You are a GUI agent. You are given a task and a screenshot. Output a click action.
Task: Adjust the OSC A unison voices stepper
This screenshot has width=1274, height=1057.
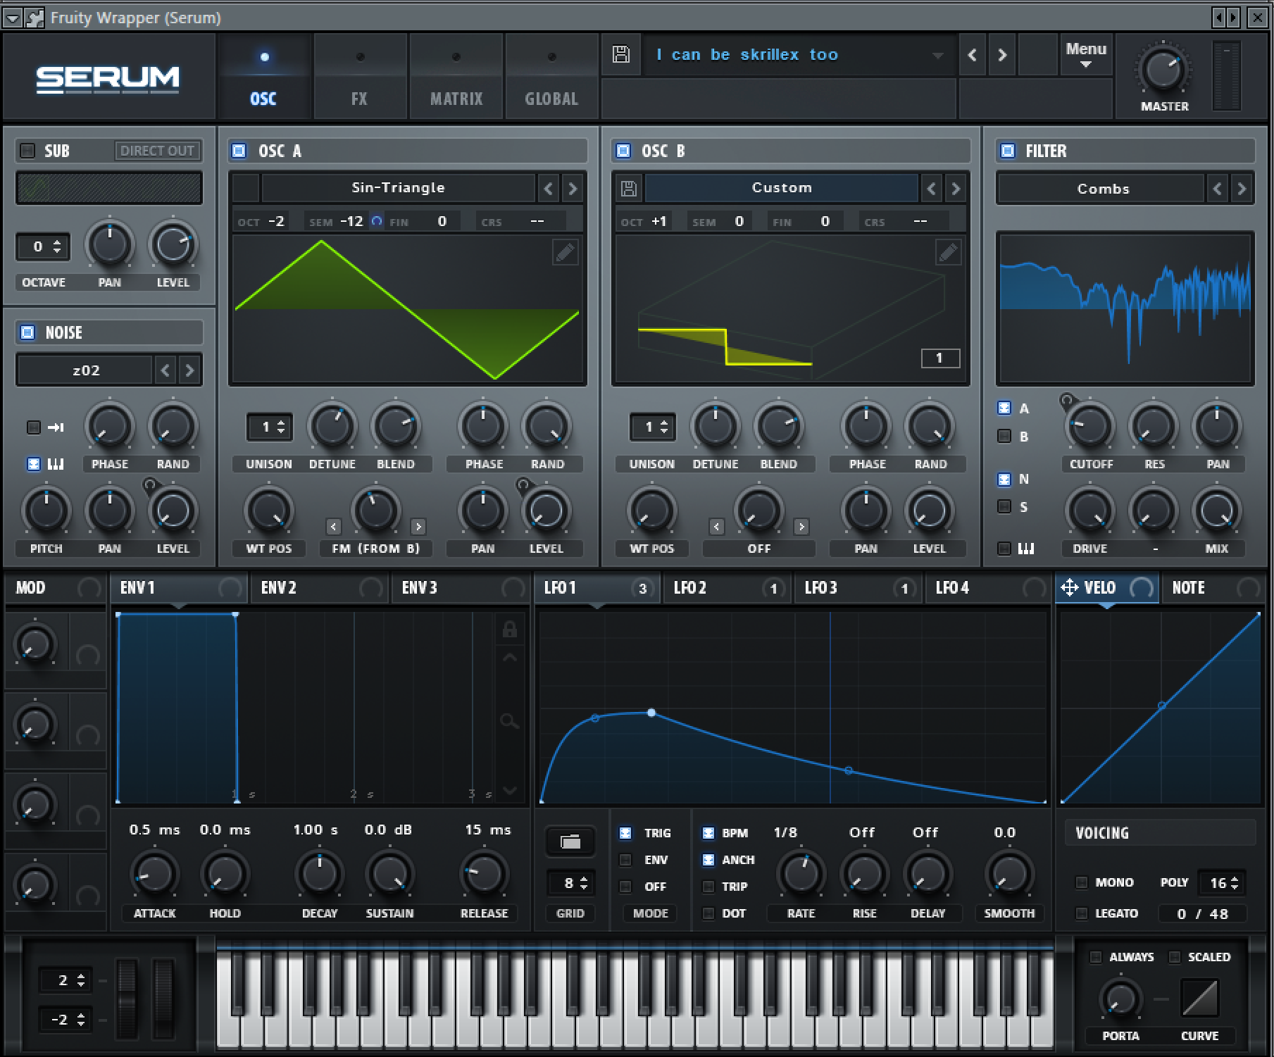point(269,427)
